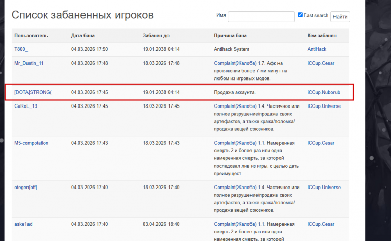Image resolution: width=391 pixels, height=241 pixels.
Task: Click the Список забаненных игроков heading
Action: click(82, 15)
